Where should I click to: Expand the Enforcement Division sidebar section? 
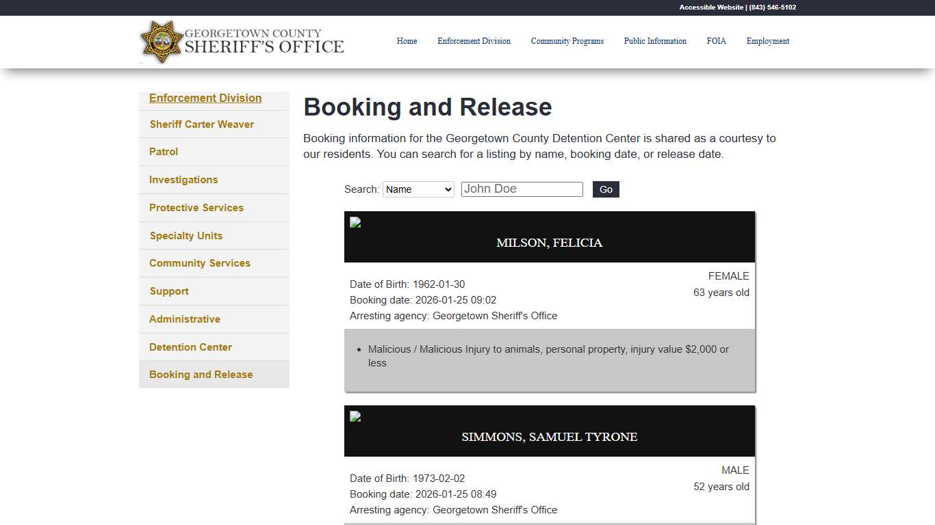(205, 98)
